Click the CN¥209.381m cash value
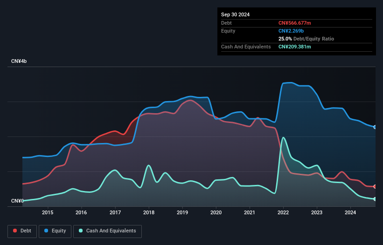The height and width of the screenshot is (245, 383). click(x=294, y=47)
